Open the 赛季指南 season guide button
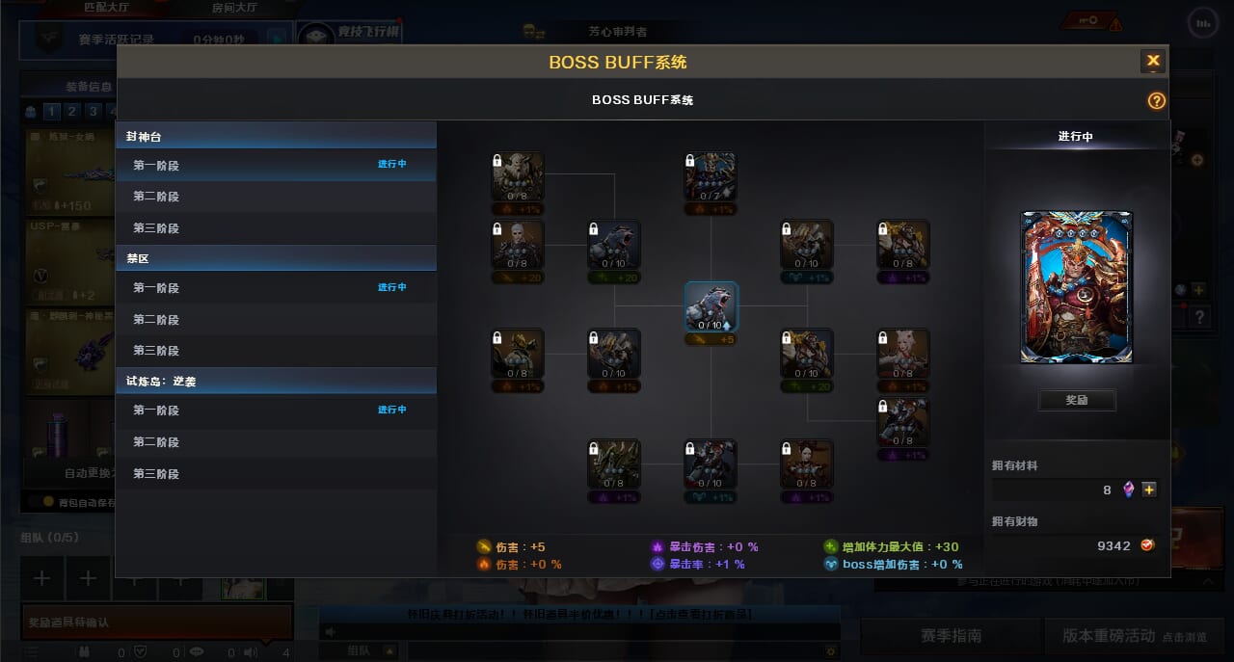 951,636
